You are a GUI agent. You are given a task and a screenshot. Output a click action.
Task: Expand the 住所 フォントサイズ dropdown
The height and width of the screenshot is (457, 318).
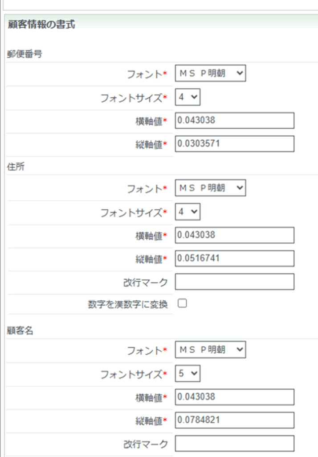tap(188, 212)
